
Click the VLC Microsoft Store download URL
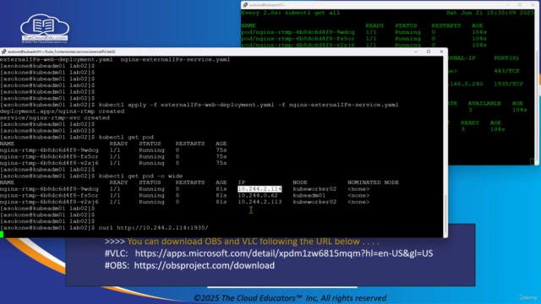pyautogui.click(x=284, y=253)
